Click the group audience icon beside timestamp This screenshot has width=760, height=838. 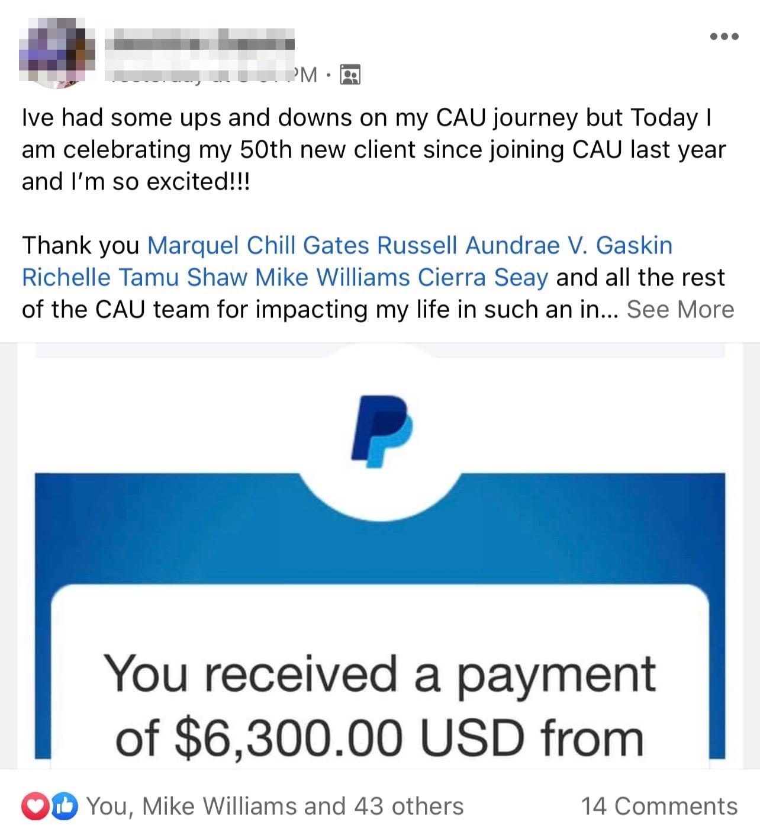tap(350, 75)
